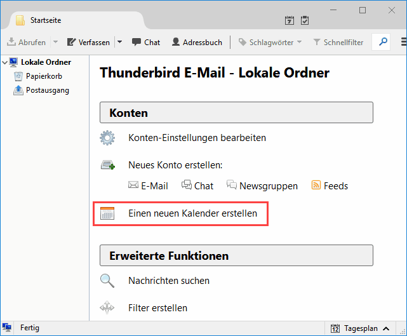Open Filter erstellen link

[x=157, y=308]
